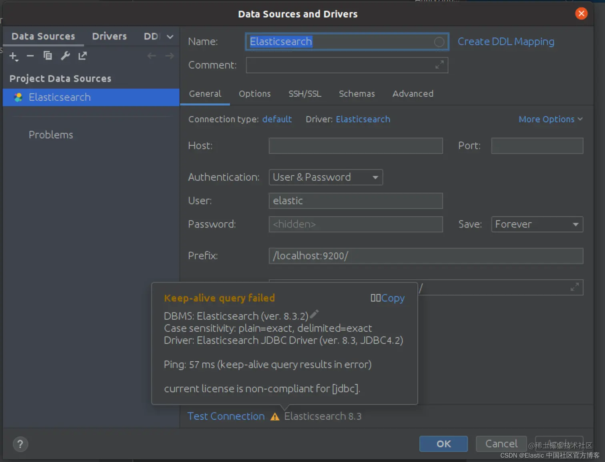The height and width of the screenshot is (462, 605).
Task: Open driver properties with the wrench icon
Action: click(65, 56)
